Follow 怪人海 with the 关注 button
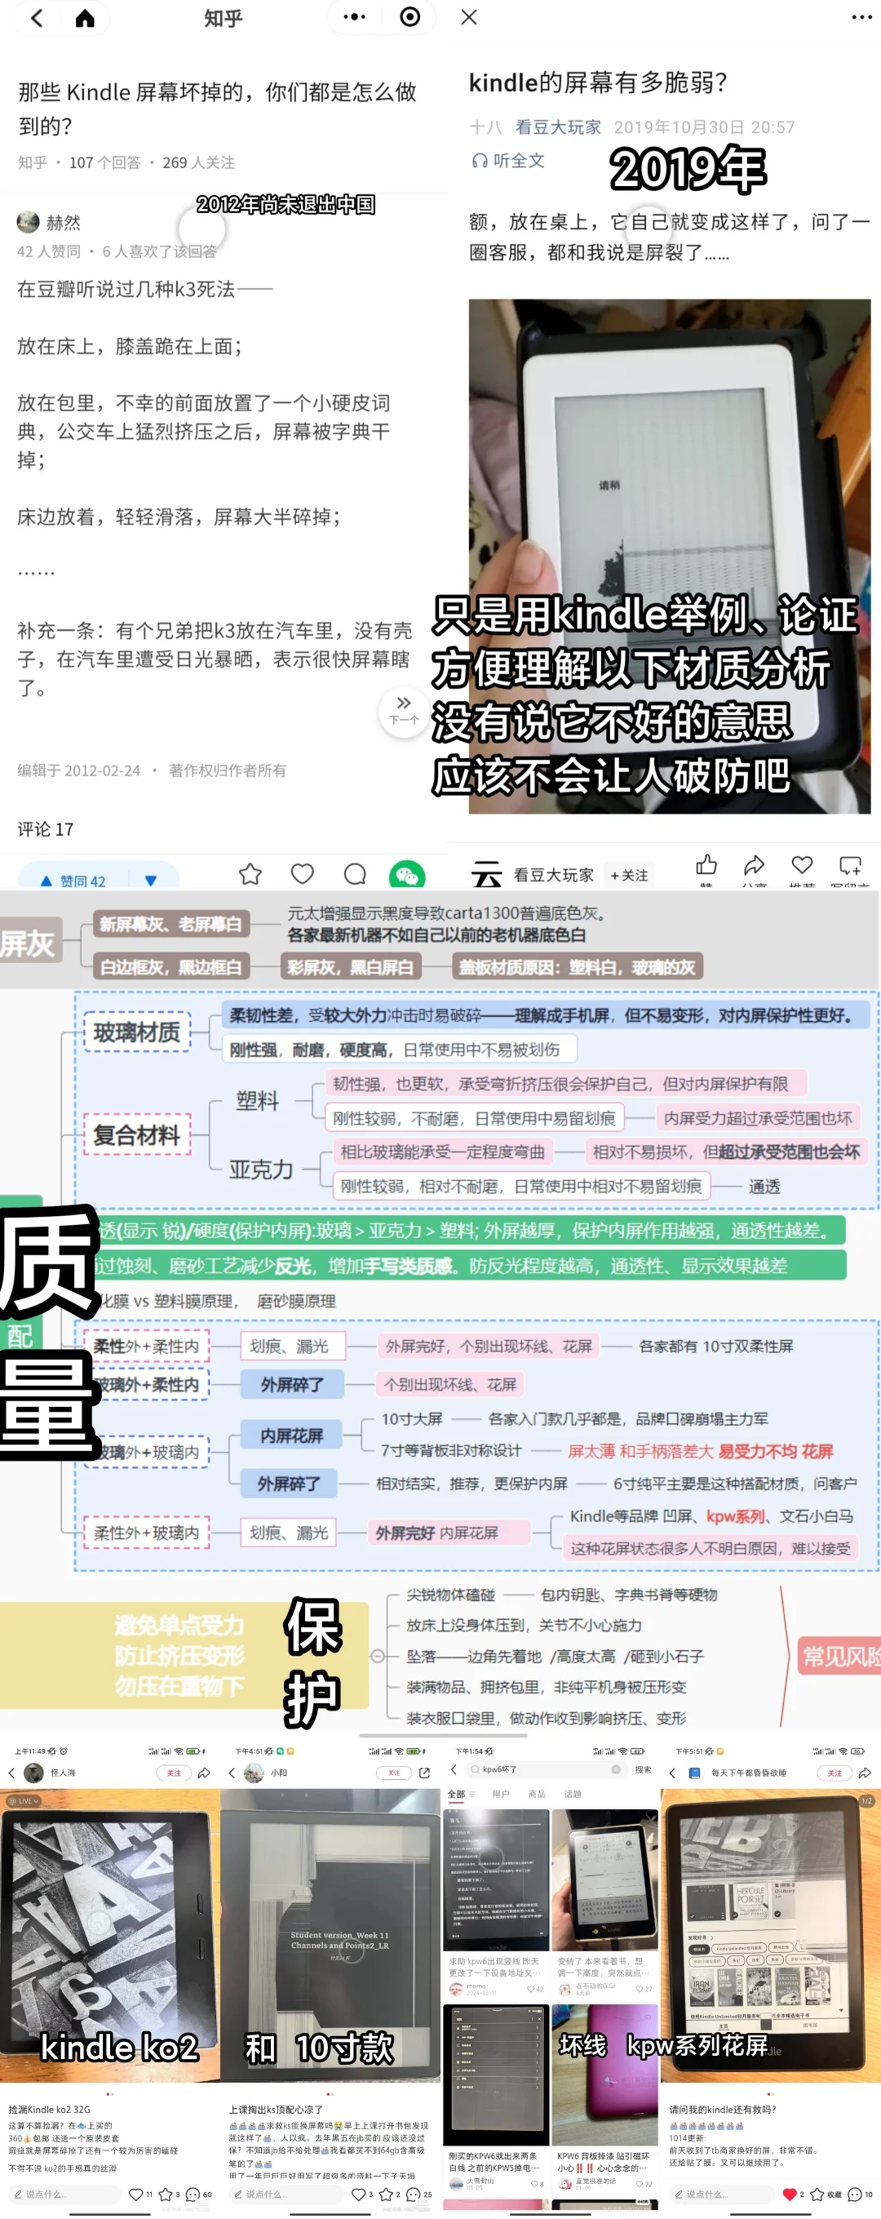This screenshot has width=881, height=2219. pos(173,1773)
